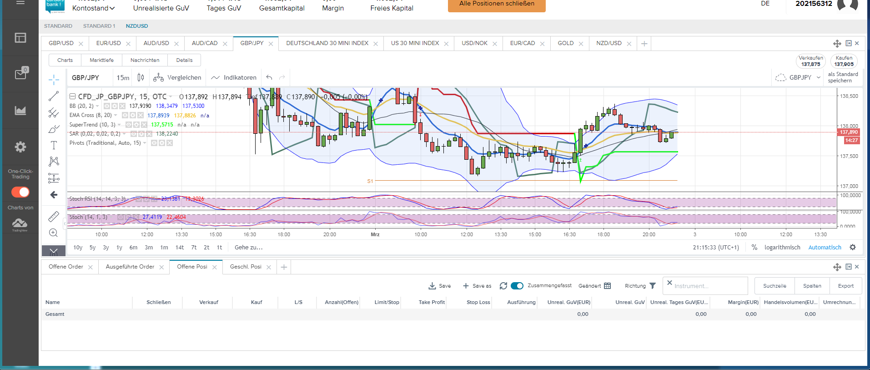Screen dimensions: 870x370
Task: Click the back arrow in drawing toolbar
Action: (x=54, y=195)
